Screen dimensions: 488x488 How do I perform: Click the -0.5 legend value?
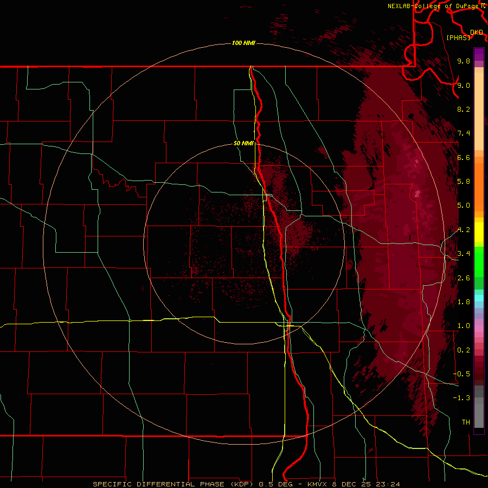[461, 374]
